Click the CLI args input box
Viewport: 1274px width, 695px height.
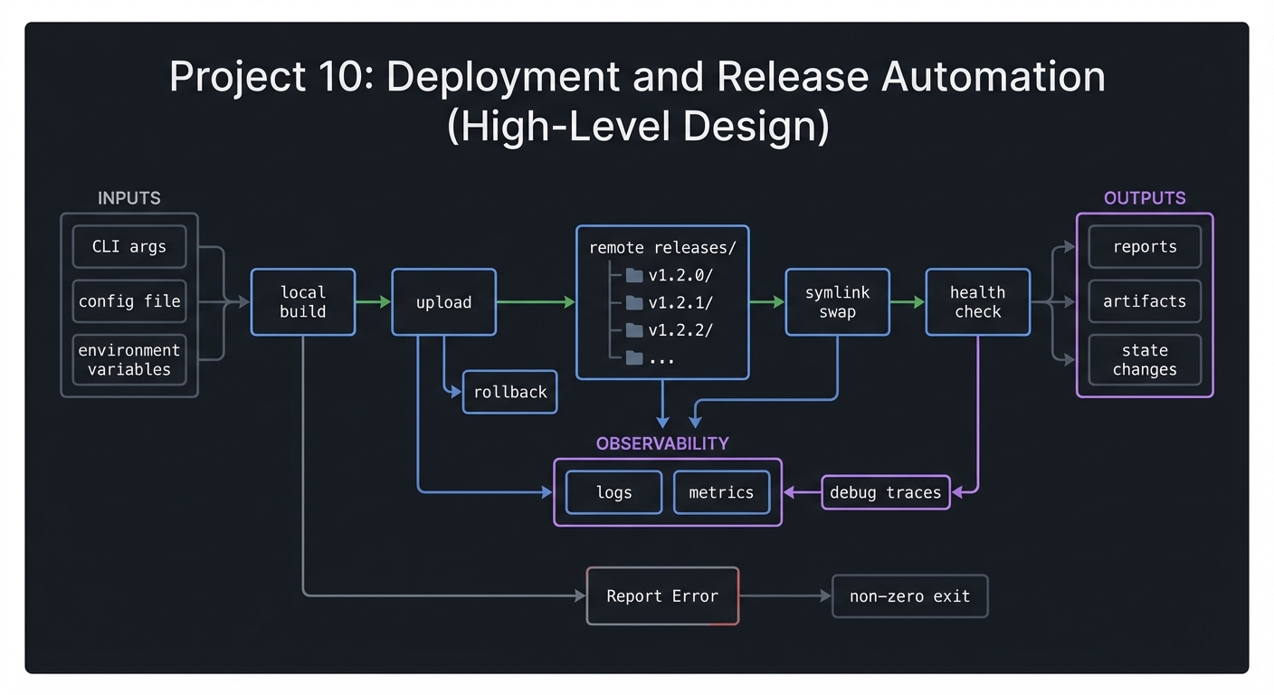click(128, 246)
